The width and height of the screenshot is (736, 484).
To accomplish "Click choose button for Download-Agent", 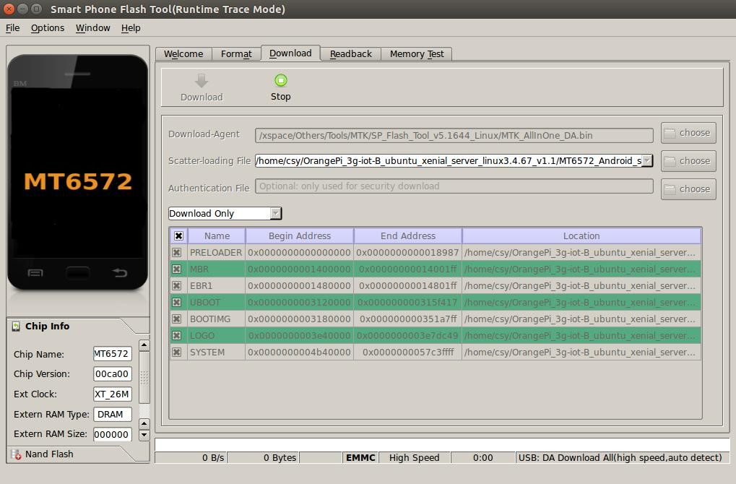I will click(688, 133).
